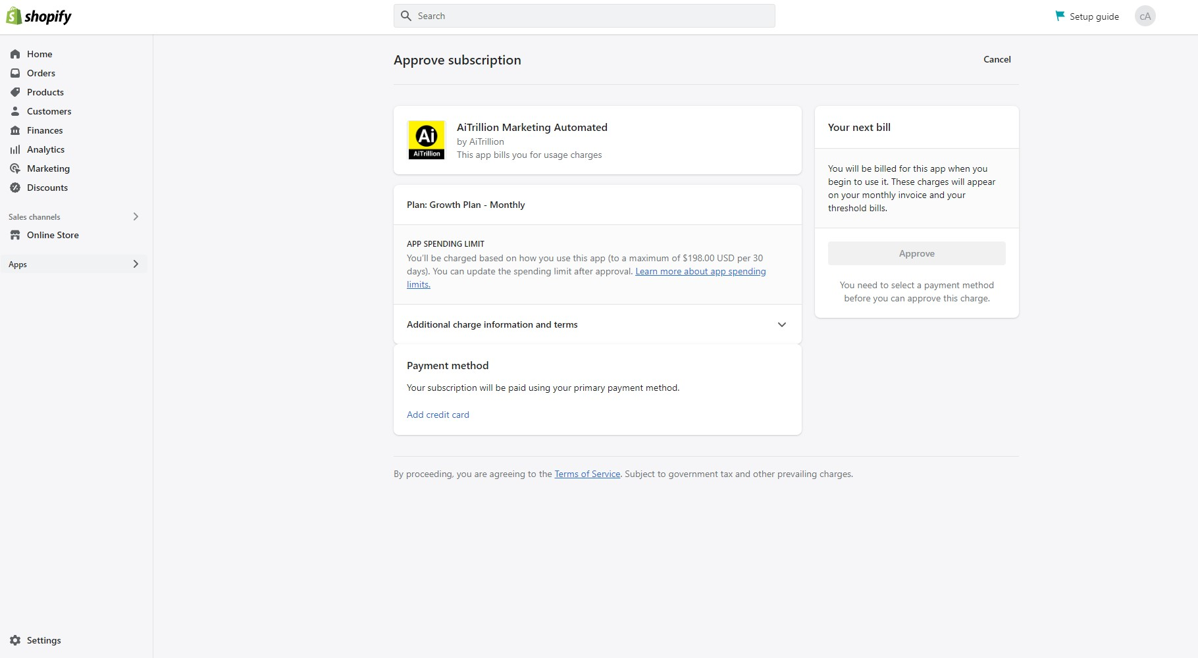1198x658 pixels.
Task: Click the Analytics bar chart icon
Action: coord(15,149)
